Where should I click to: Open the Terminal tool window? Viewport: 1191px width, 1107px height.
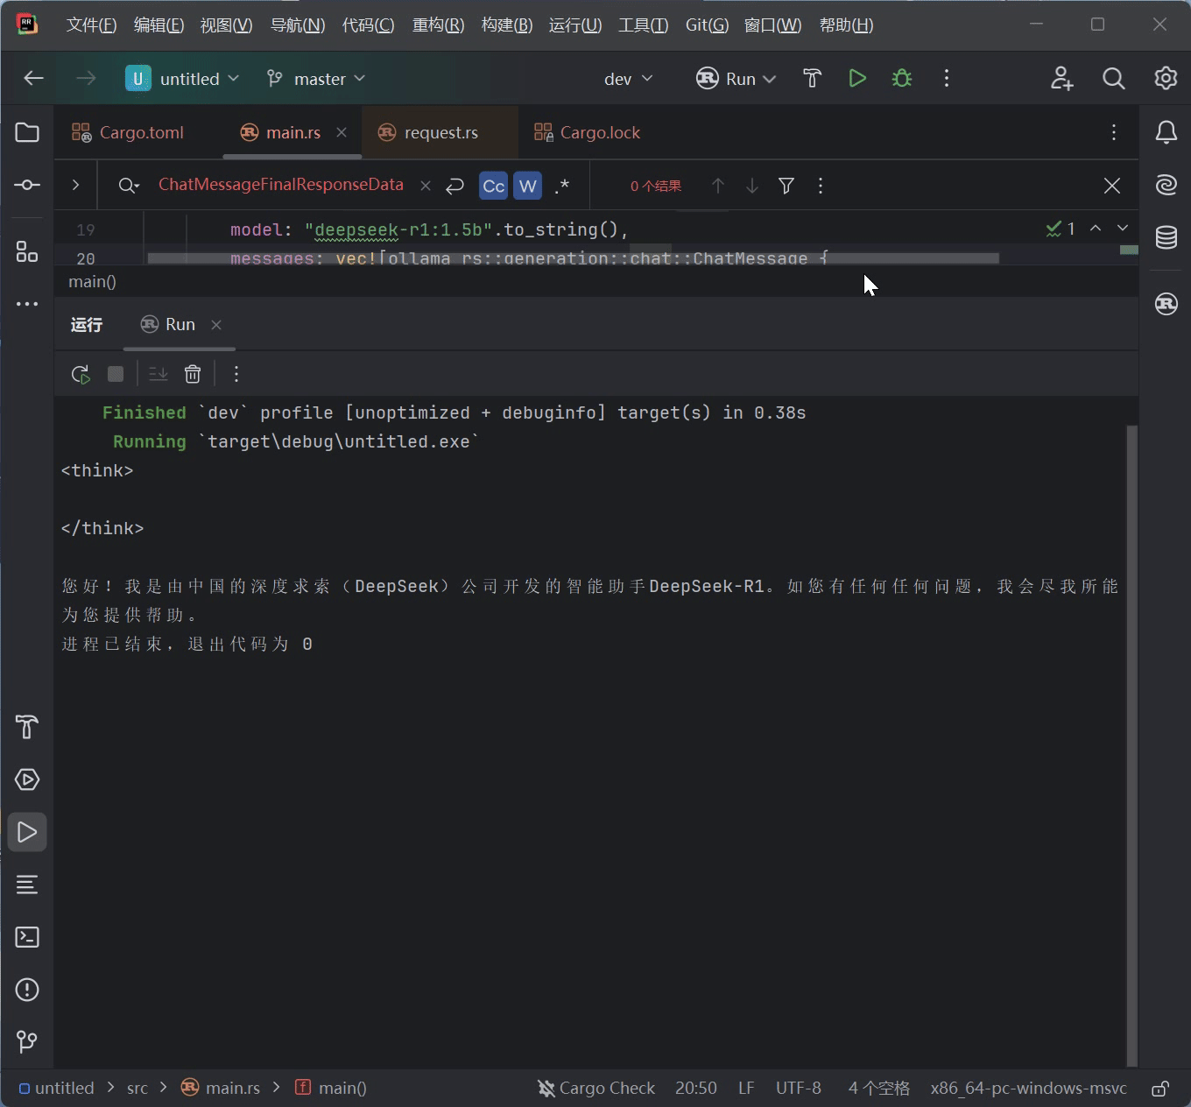pos(27,937)
